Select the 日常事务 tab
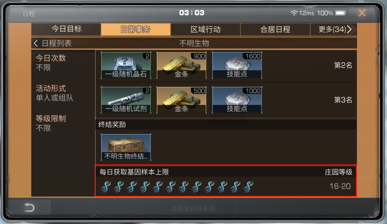Image resolution: width=387 pixels, height=224 pixels. tap(135, 30)
